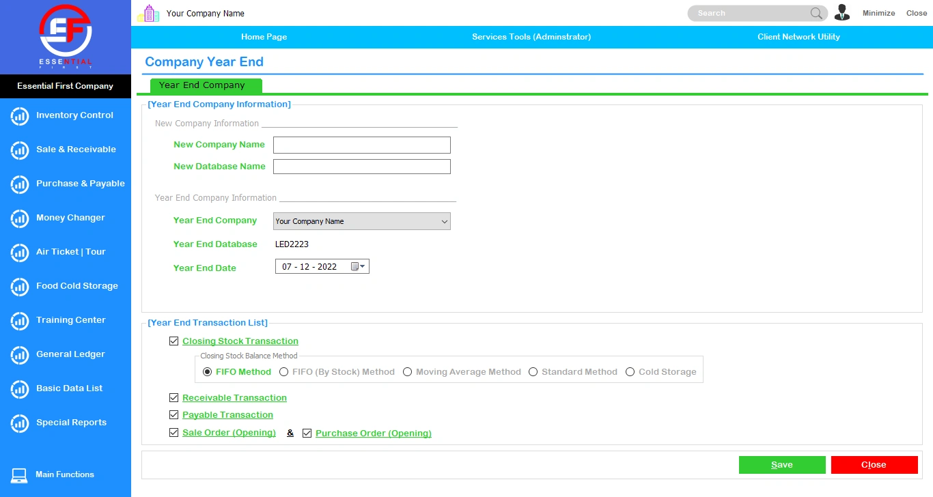Select Moving Average Method radio button

pos(408,372)
